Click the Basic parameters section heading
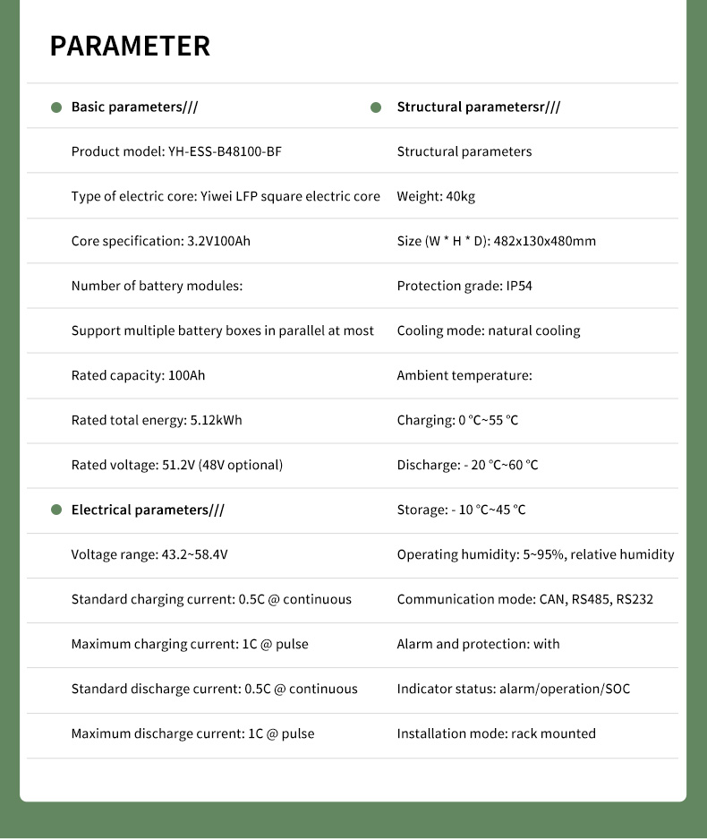 pyautogui.click(x=134, y=107)
